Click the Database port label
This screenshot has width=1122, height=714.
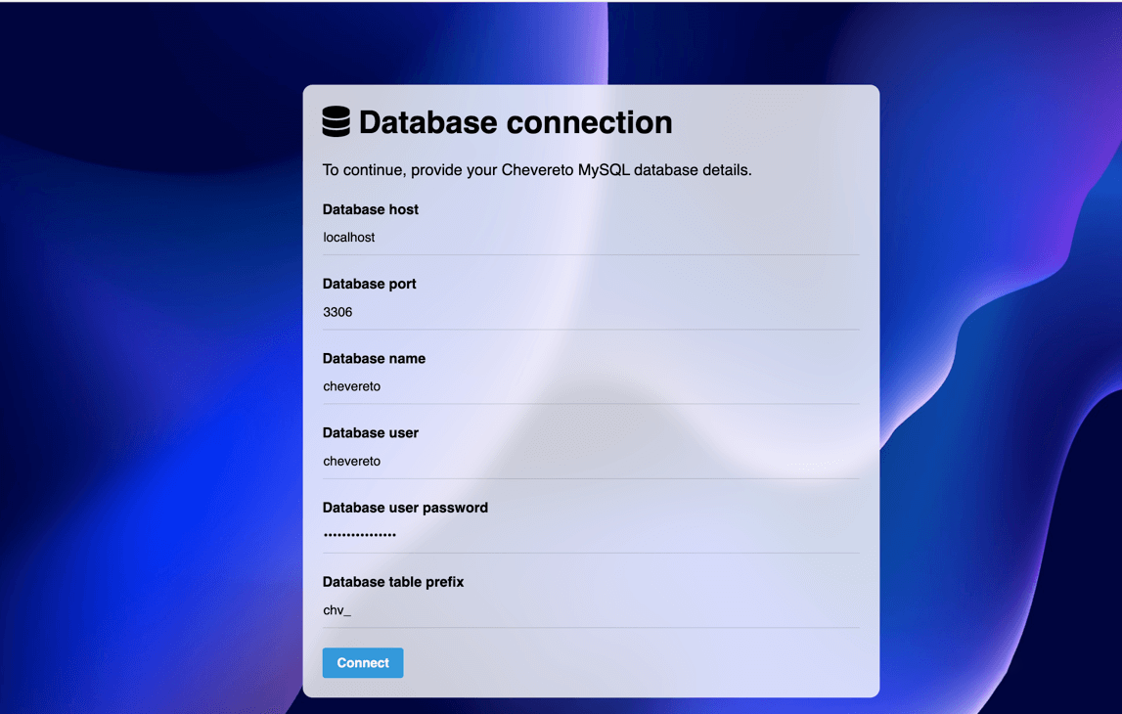(x=369, y=284)
